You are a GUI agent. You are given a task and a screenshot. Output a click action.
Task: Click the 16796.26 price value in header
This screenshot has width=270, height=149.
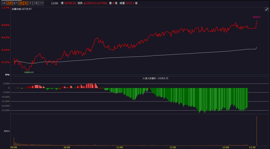[70, 3]
